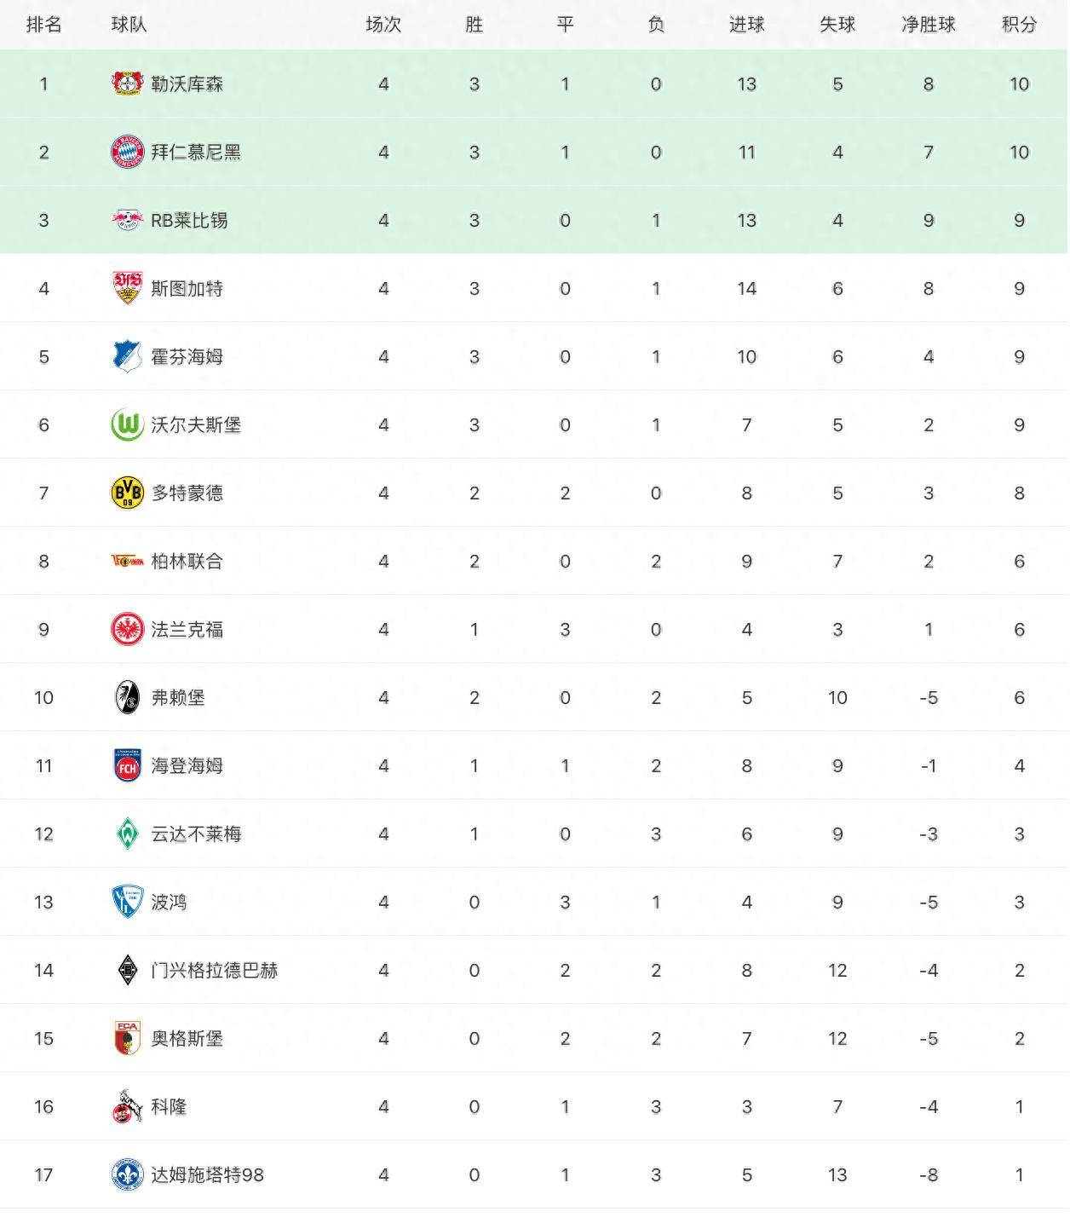The height and width of the screenshot is (1223, 1070).
Task: Click the Hoffenheim blue crest
Action: tap(128, 356)
